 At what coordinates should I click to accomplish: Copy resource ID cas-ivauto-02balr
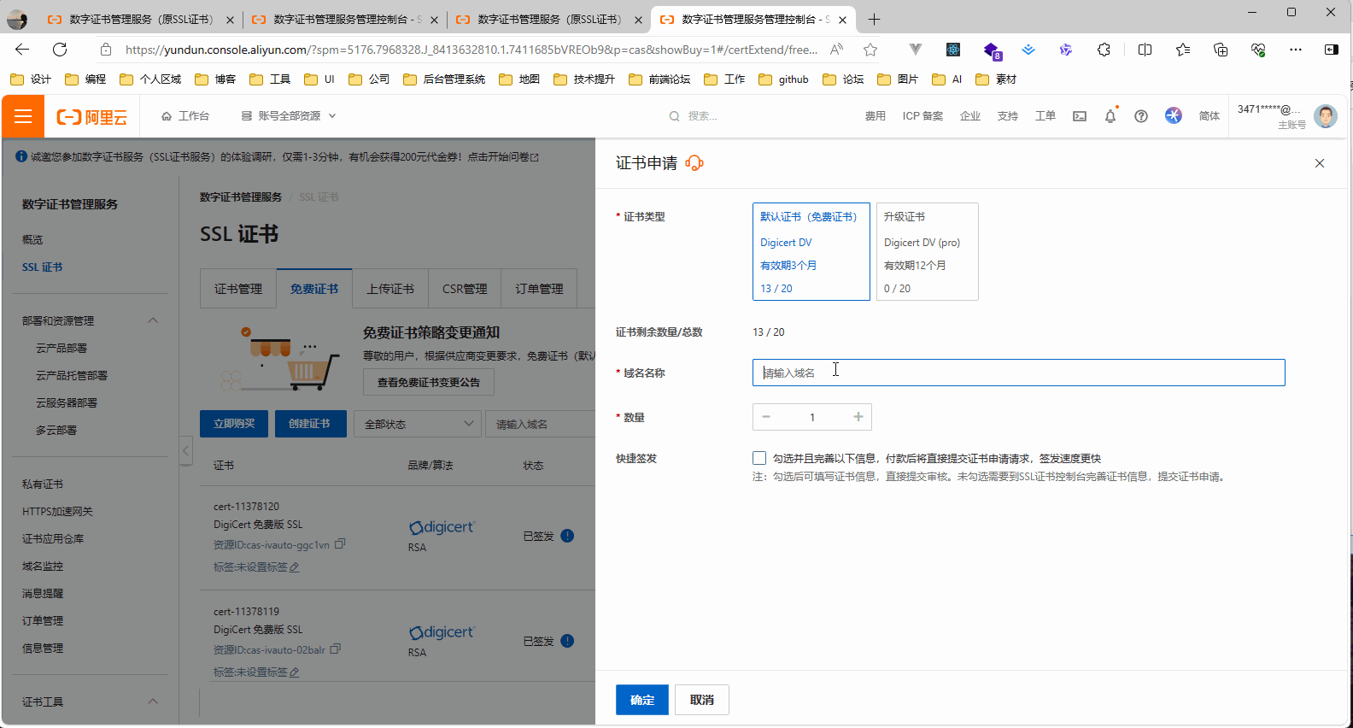coord(336,649)
